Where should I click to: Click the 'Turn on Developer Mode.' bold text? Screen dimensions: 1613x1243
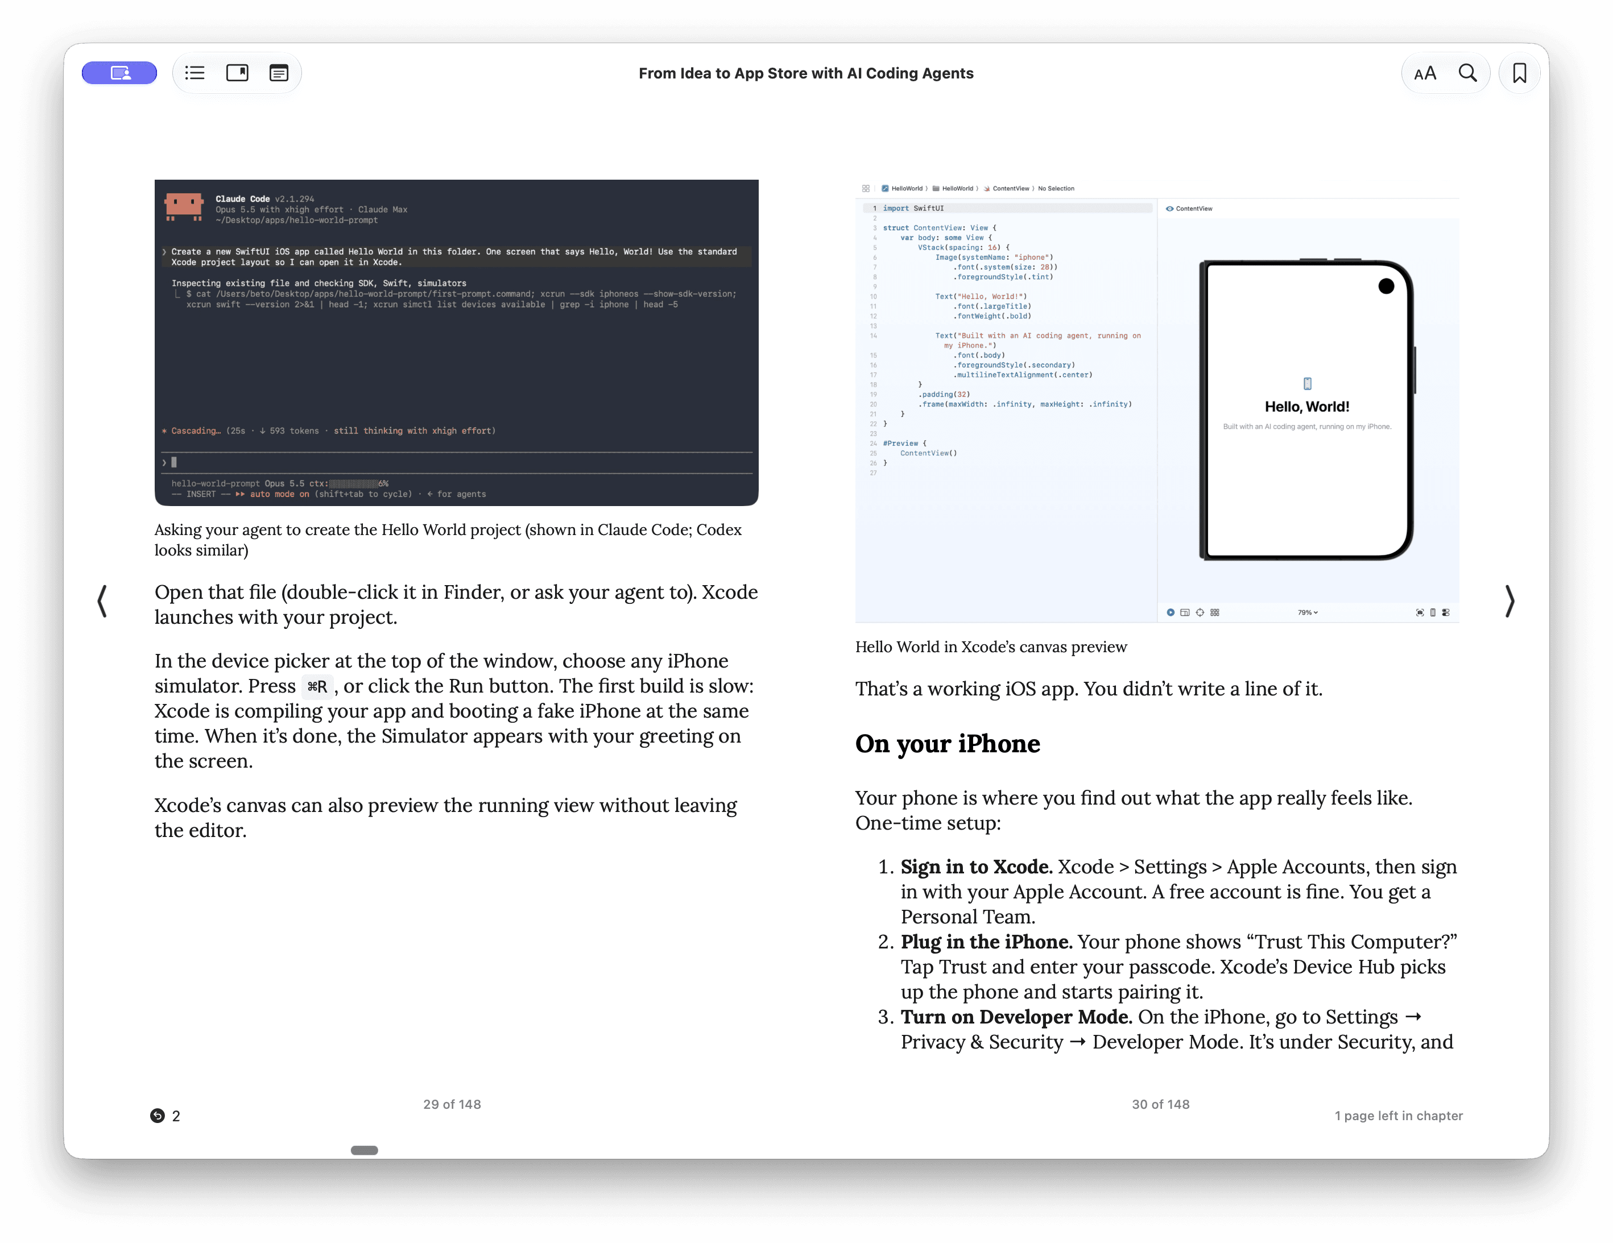click(x=1016, y=1017)
